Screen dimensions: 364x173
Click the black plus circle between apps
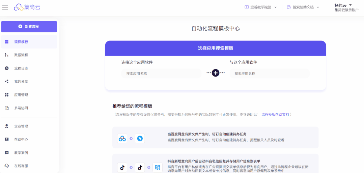pyautogui.click(x=216, y=73)
